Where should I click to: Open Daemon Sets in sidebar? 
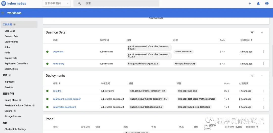click(x=11, y=36)
